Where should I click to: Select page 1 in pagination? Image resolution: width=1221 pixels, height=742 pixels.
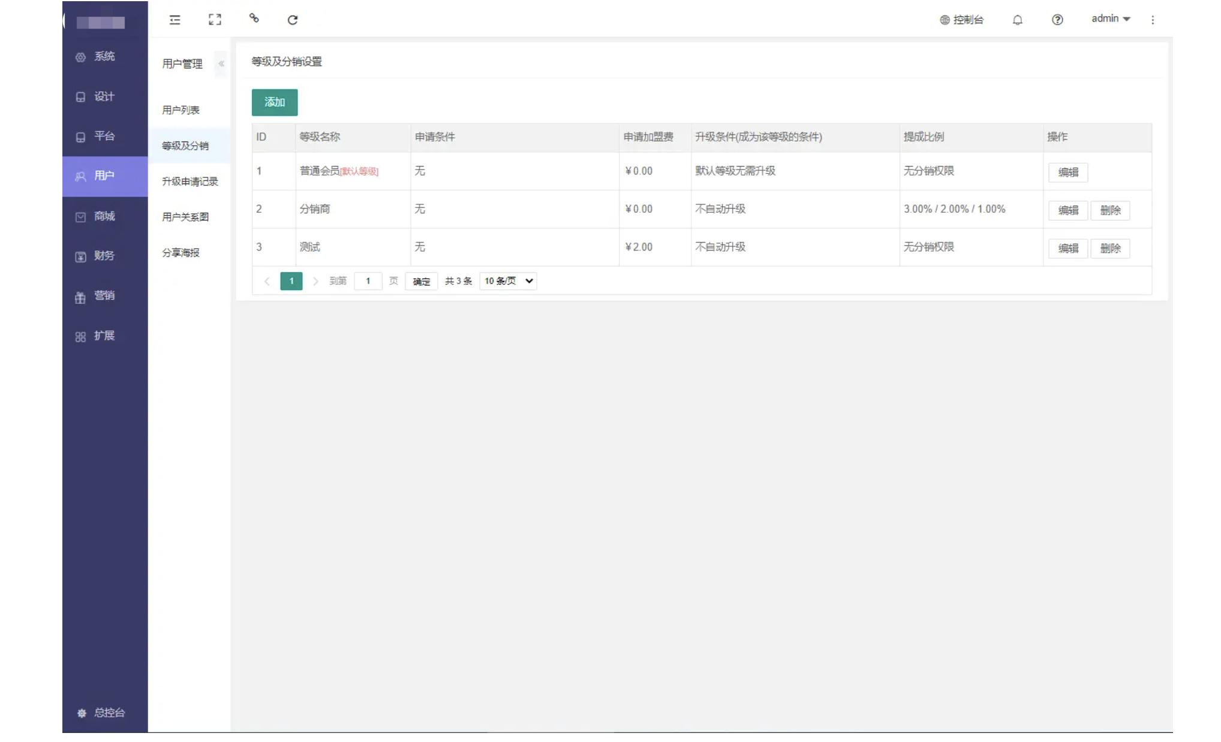(x=291, y=281)
